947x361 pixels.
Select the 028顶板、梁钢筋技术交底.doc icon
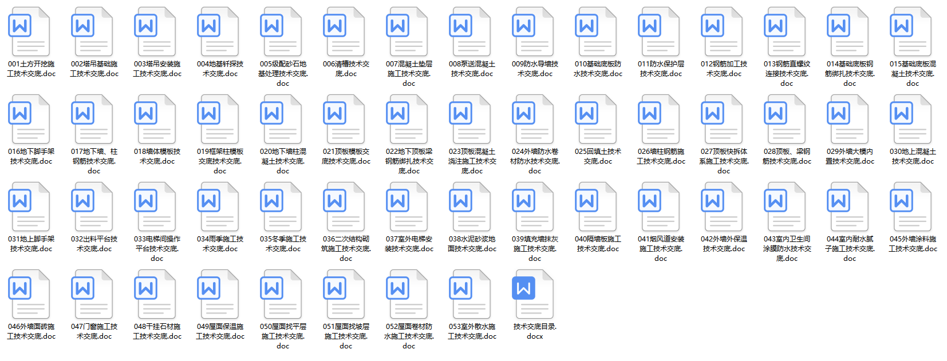tap(784, 119)
